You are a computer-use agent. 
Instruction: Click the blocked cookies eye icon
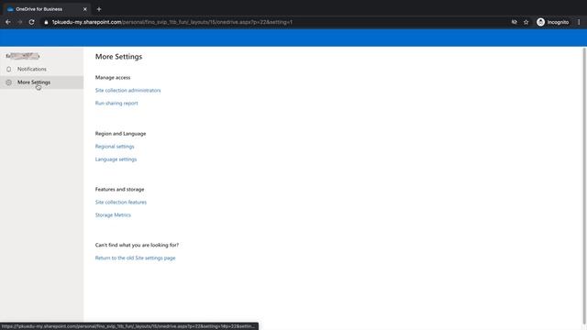click(x=515, y=22)
